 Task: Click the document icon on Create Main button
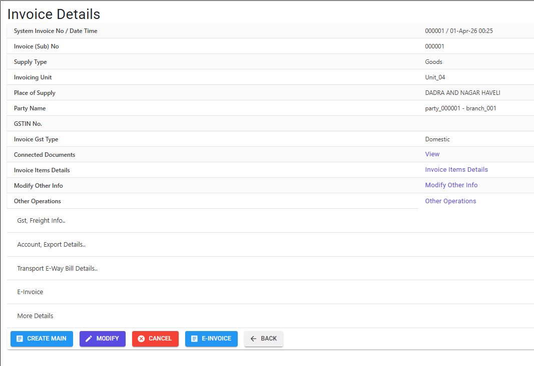click(20, 339)
